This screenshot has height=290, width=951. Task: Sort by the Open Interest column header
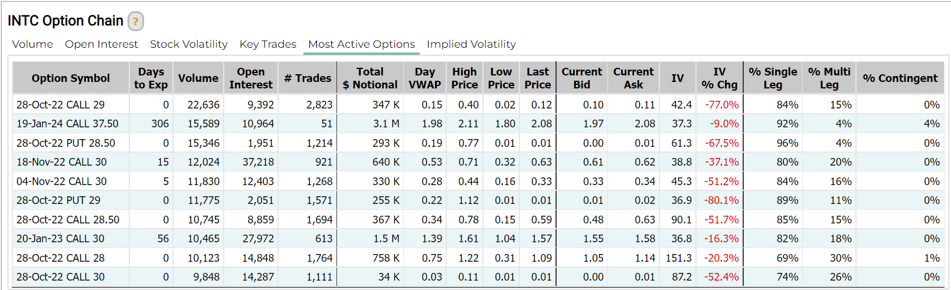pos(251,78)
